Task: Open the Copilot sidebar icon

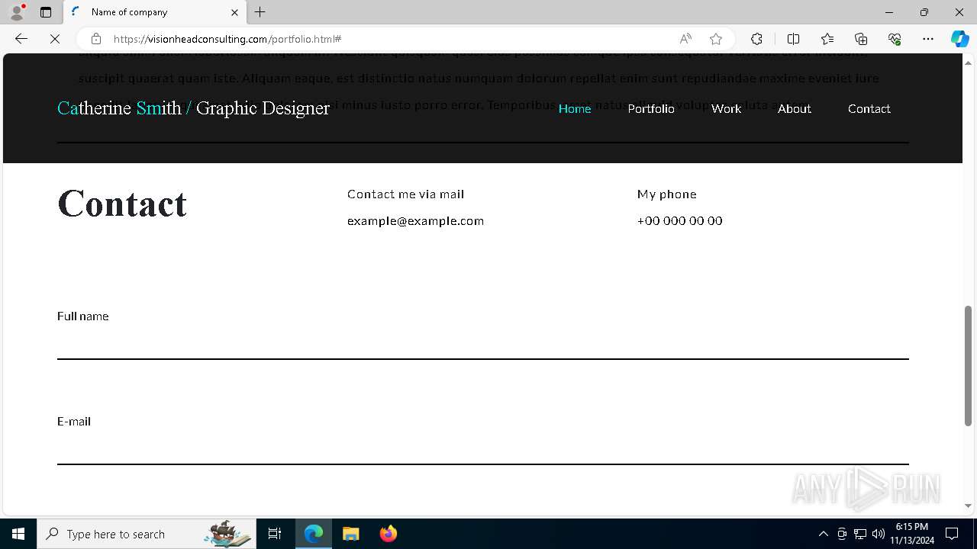Action: tap(959, 39)
